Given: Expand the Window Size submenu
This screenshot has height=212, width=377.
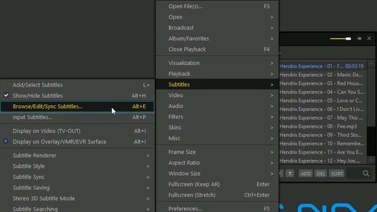Looking at the screenshot, I should [x=217, y=174].
